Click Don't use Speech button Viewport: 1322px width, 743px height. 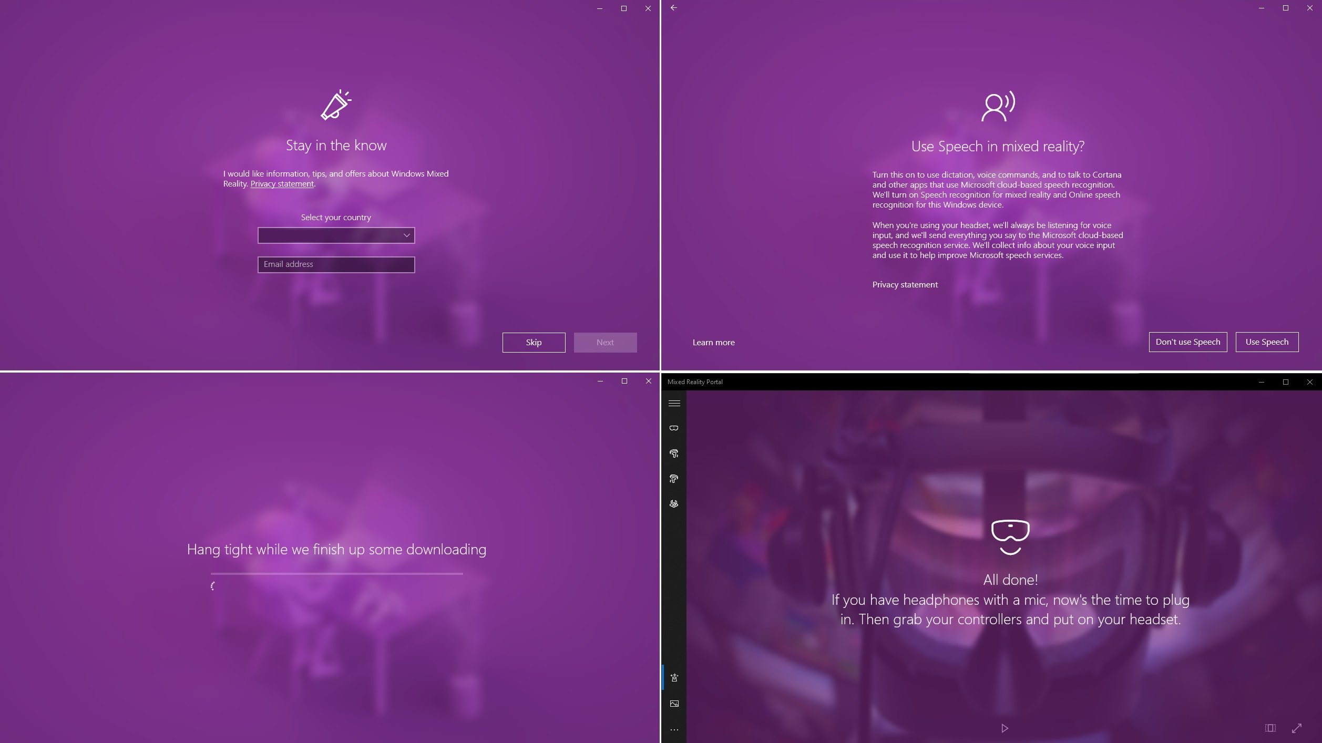1187,342
